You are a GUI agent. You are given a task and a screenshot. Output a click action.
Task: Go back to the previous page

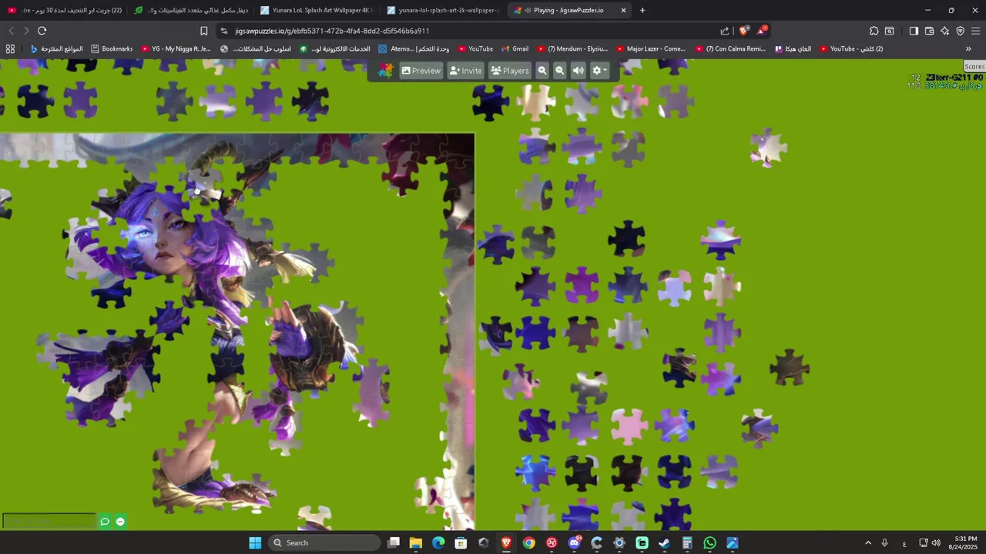[x=11, y=31]
